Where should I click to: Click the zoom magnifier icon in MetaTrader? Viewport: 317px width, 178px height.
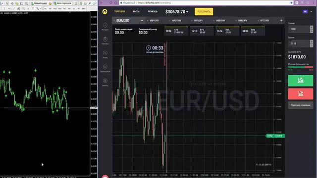[x=89, y=3]
